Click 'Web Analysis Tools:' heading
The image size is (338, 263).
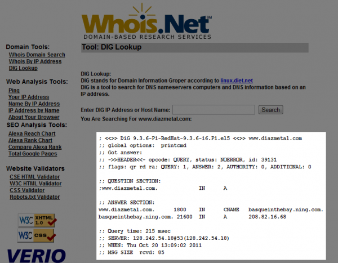tap(37, 82)
